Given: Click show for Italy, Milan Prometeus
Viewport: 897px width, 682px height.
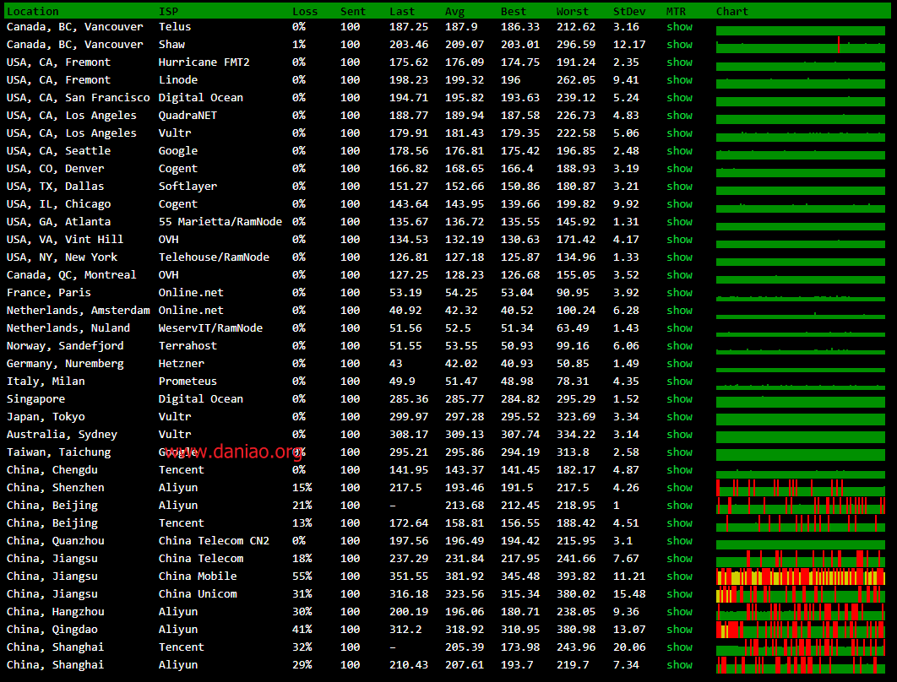Looking at the screenshot, I should click(679, 382).
